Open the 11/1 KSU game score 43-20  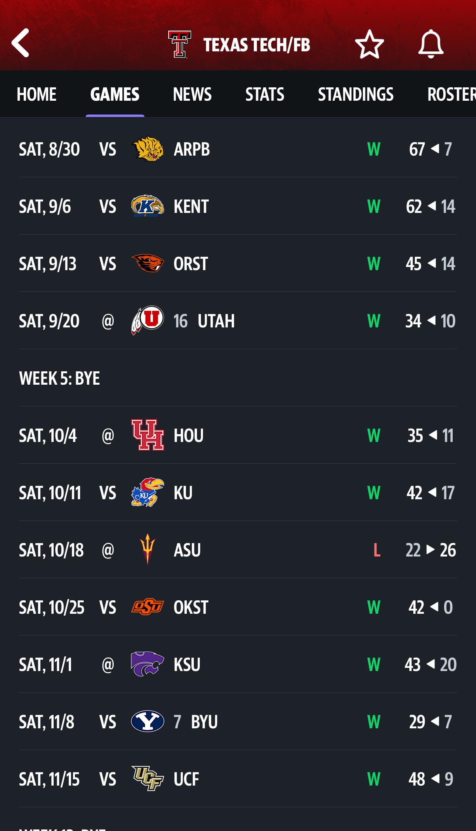tap(430, 664)
